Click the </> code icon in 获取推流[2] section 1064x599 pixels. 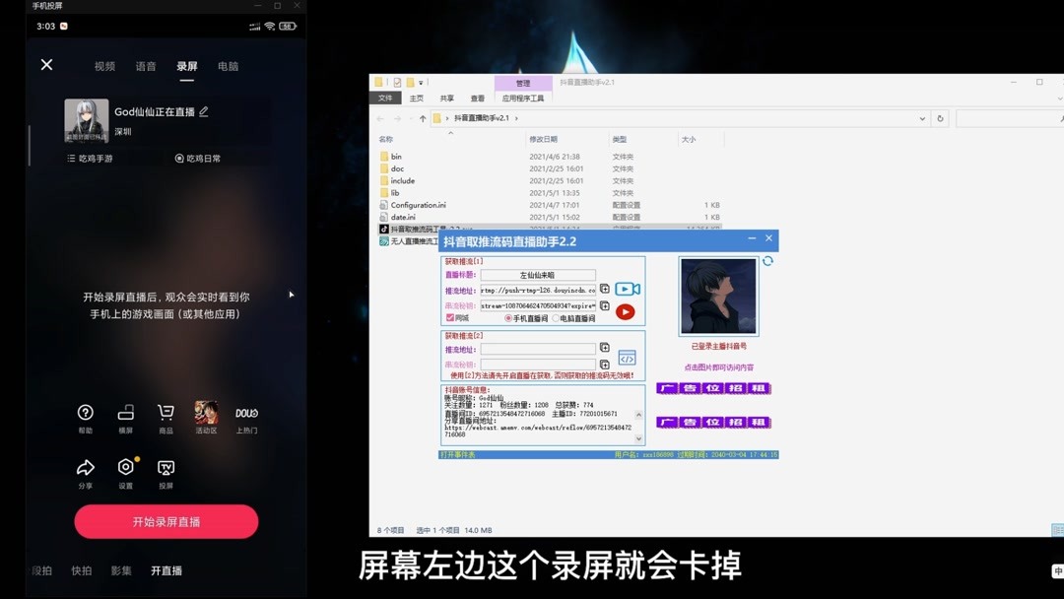point(628,359)
